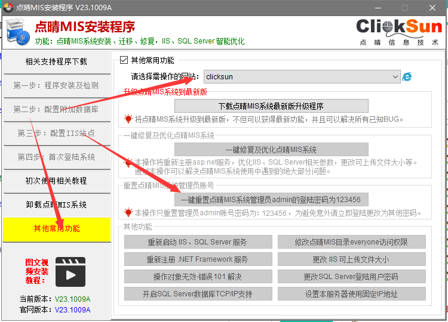Click the lightbulb icon beside the password reset note
The image size is (448, 322).
(x=128, y=213)
